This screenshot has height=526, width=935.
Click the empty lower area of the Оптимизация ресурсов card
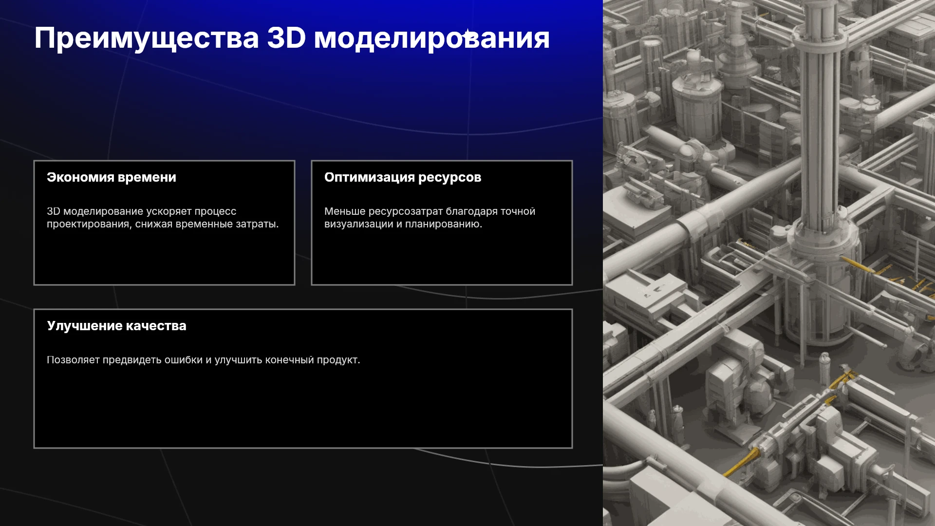(x=442, y=258)
